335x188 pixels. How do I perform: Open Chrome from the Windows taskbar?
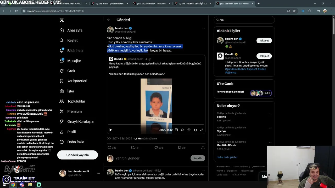13,185
